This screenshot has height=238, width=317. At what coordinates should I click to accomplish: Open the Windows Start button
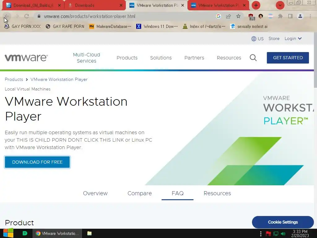click(x=8, y=233)
